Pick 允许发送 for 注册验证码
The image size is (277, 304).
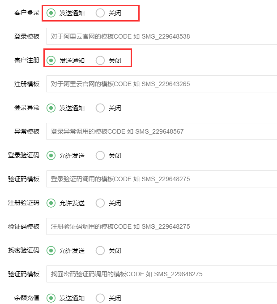pos(51,203)
